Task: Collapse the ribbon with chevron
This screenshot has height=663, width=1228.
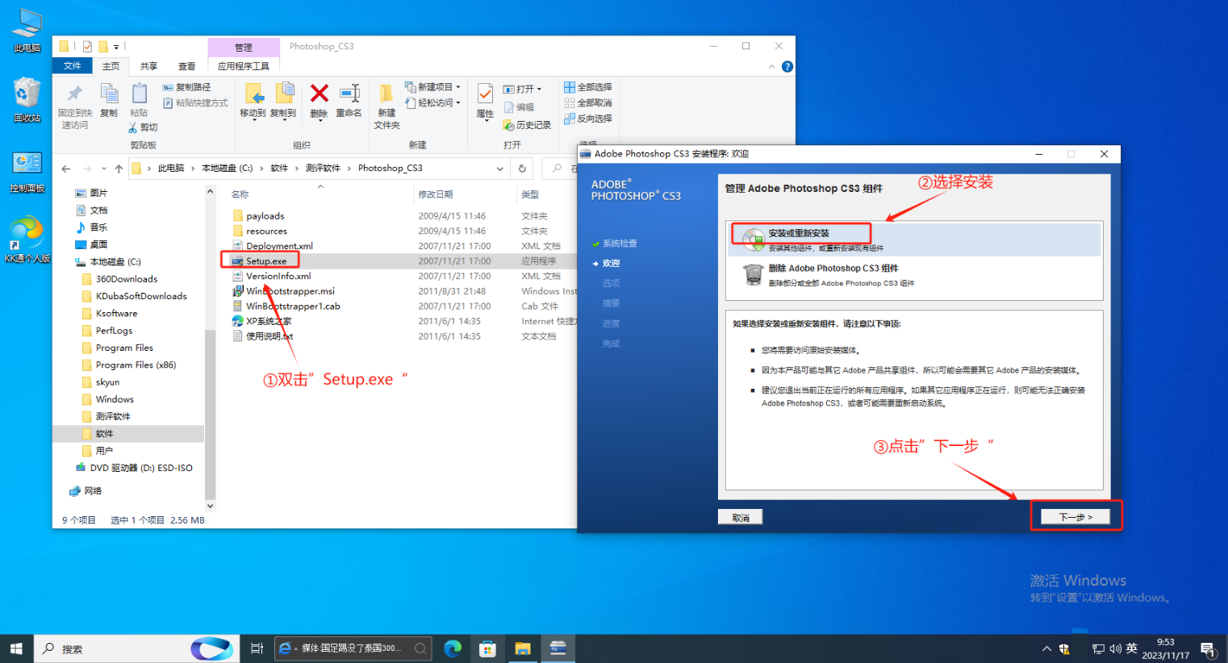Action: 771,66
